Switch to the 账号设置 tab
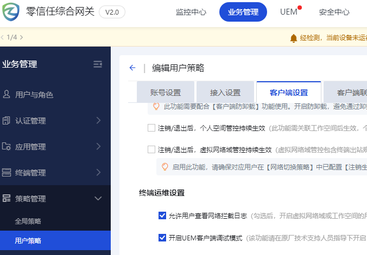The height and width of the screenshot is (255, 367). coord(166,93)
